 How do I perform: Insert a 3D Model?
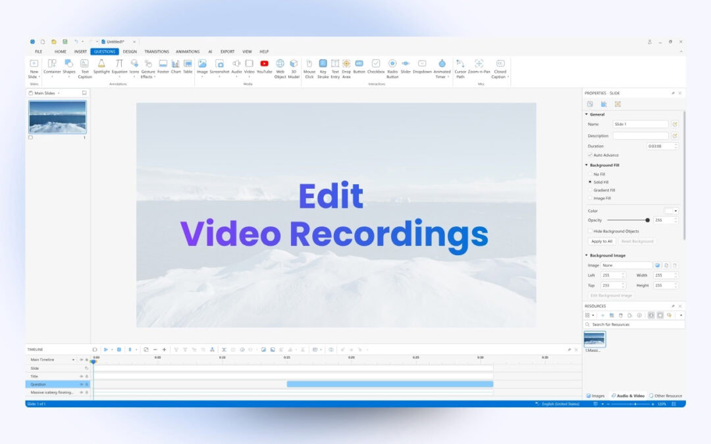coord(294,69)
